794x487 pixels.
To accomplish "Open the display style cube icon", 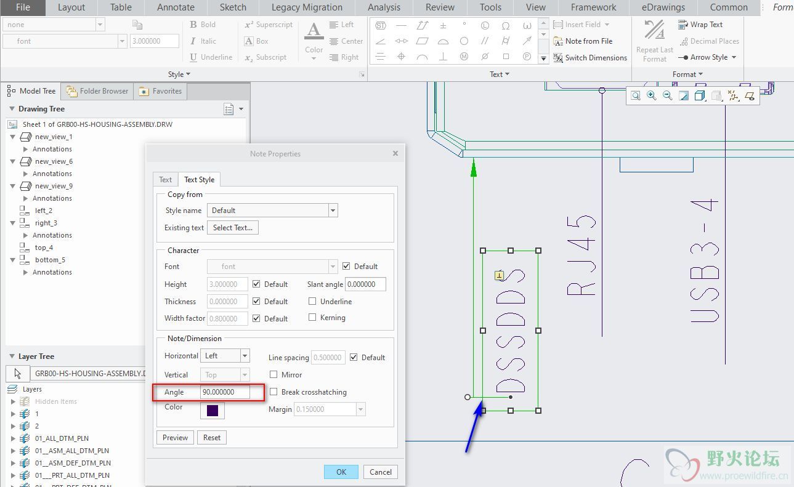I will point(700,96).
